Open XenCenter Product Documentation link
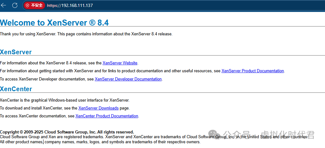Screen dimensions: 325x148 107,116
